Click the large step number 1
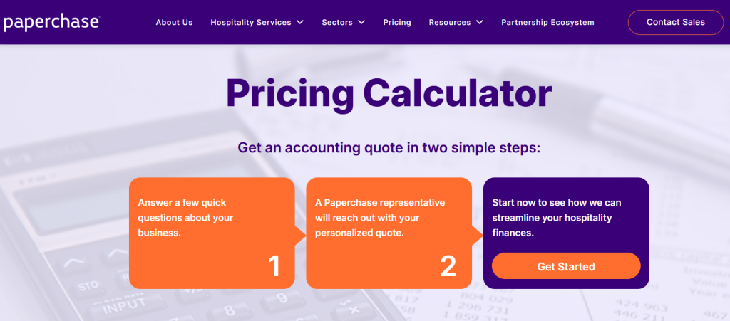Viewport: 730px width, 321px height. (x=274, y=266)
